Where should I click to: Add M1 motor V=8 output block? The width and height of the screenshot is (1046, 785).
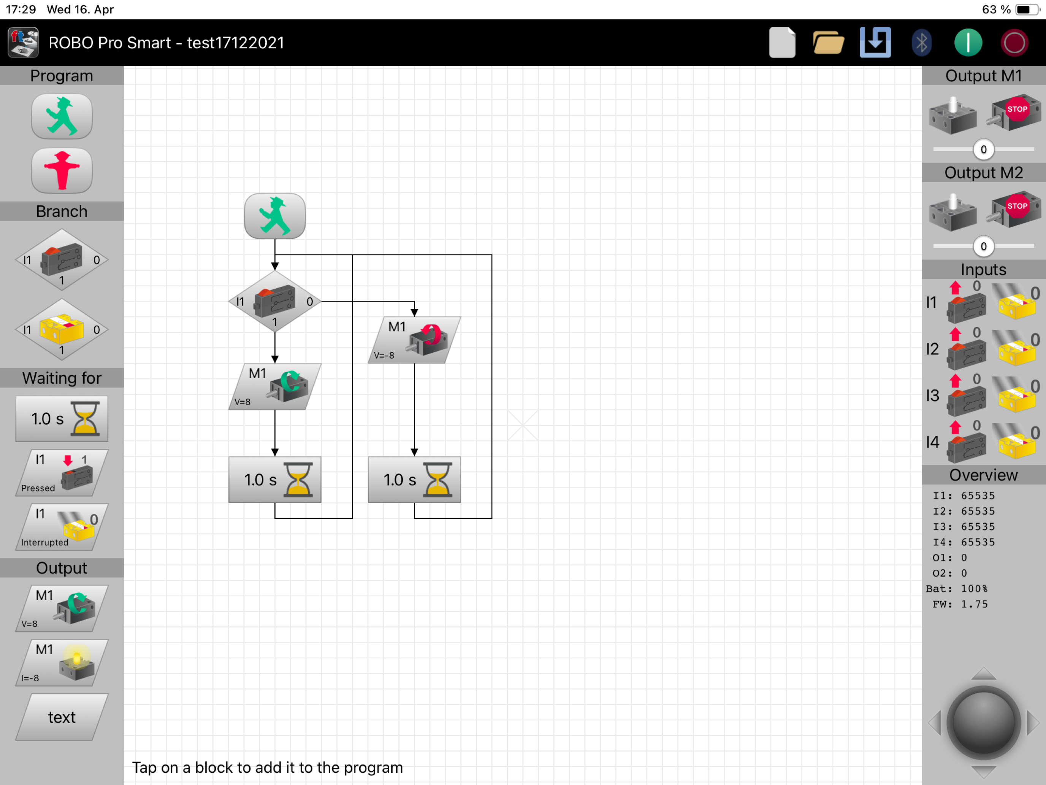(x=62, y=609)
